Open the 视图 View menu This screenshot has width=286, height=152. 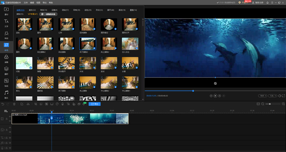[x=38, y=3]
